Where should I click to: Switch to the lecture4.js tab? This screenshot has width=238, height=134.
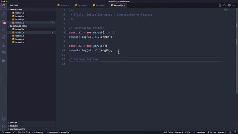[64, 5]
